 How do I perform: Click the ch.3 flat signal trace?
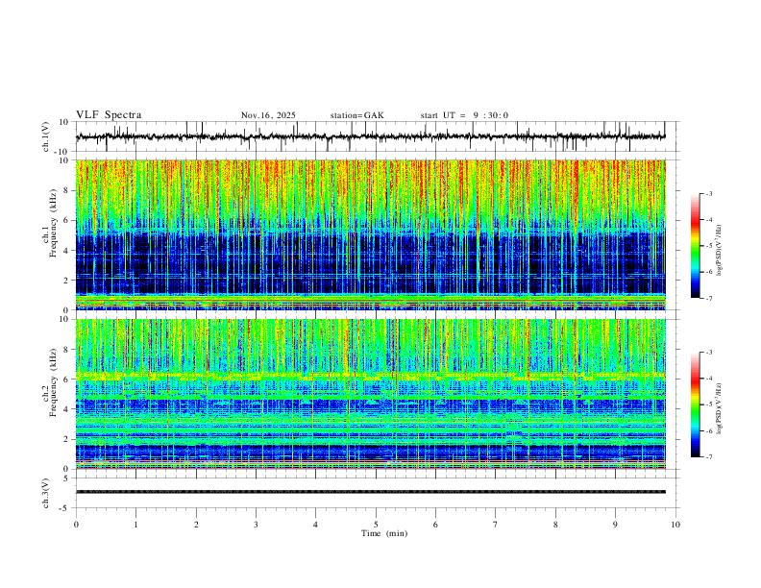tap(370, 492)
